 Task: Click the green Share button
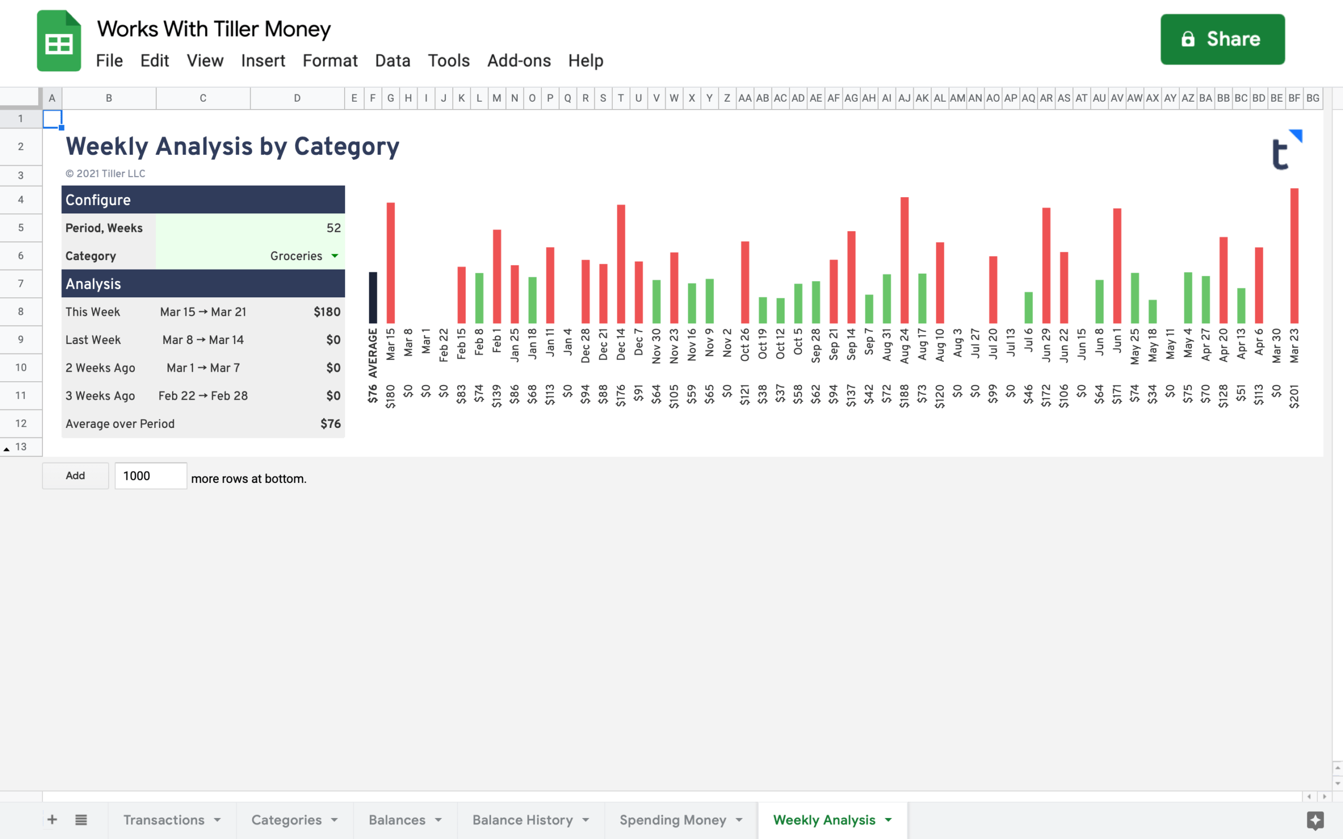[x=1222, y=39]
